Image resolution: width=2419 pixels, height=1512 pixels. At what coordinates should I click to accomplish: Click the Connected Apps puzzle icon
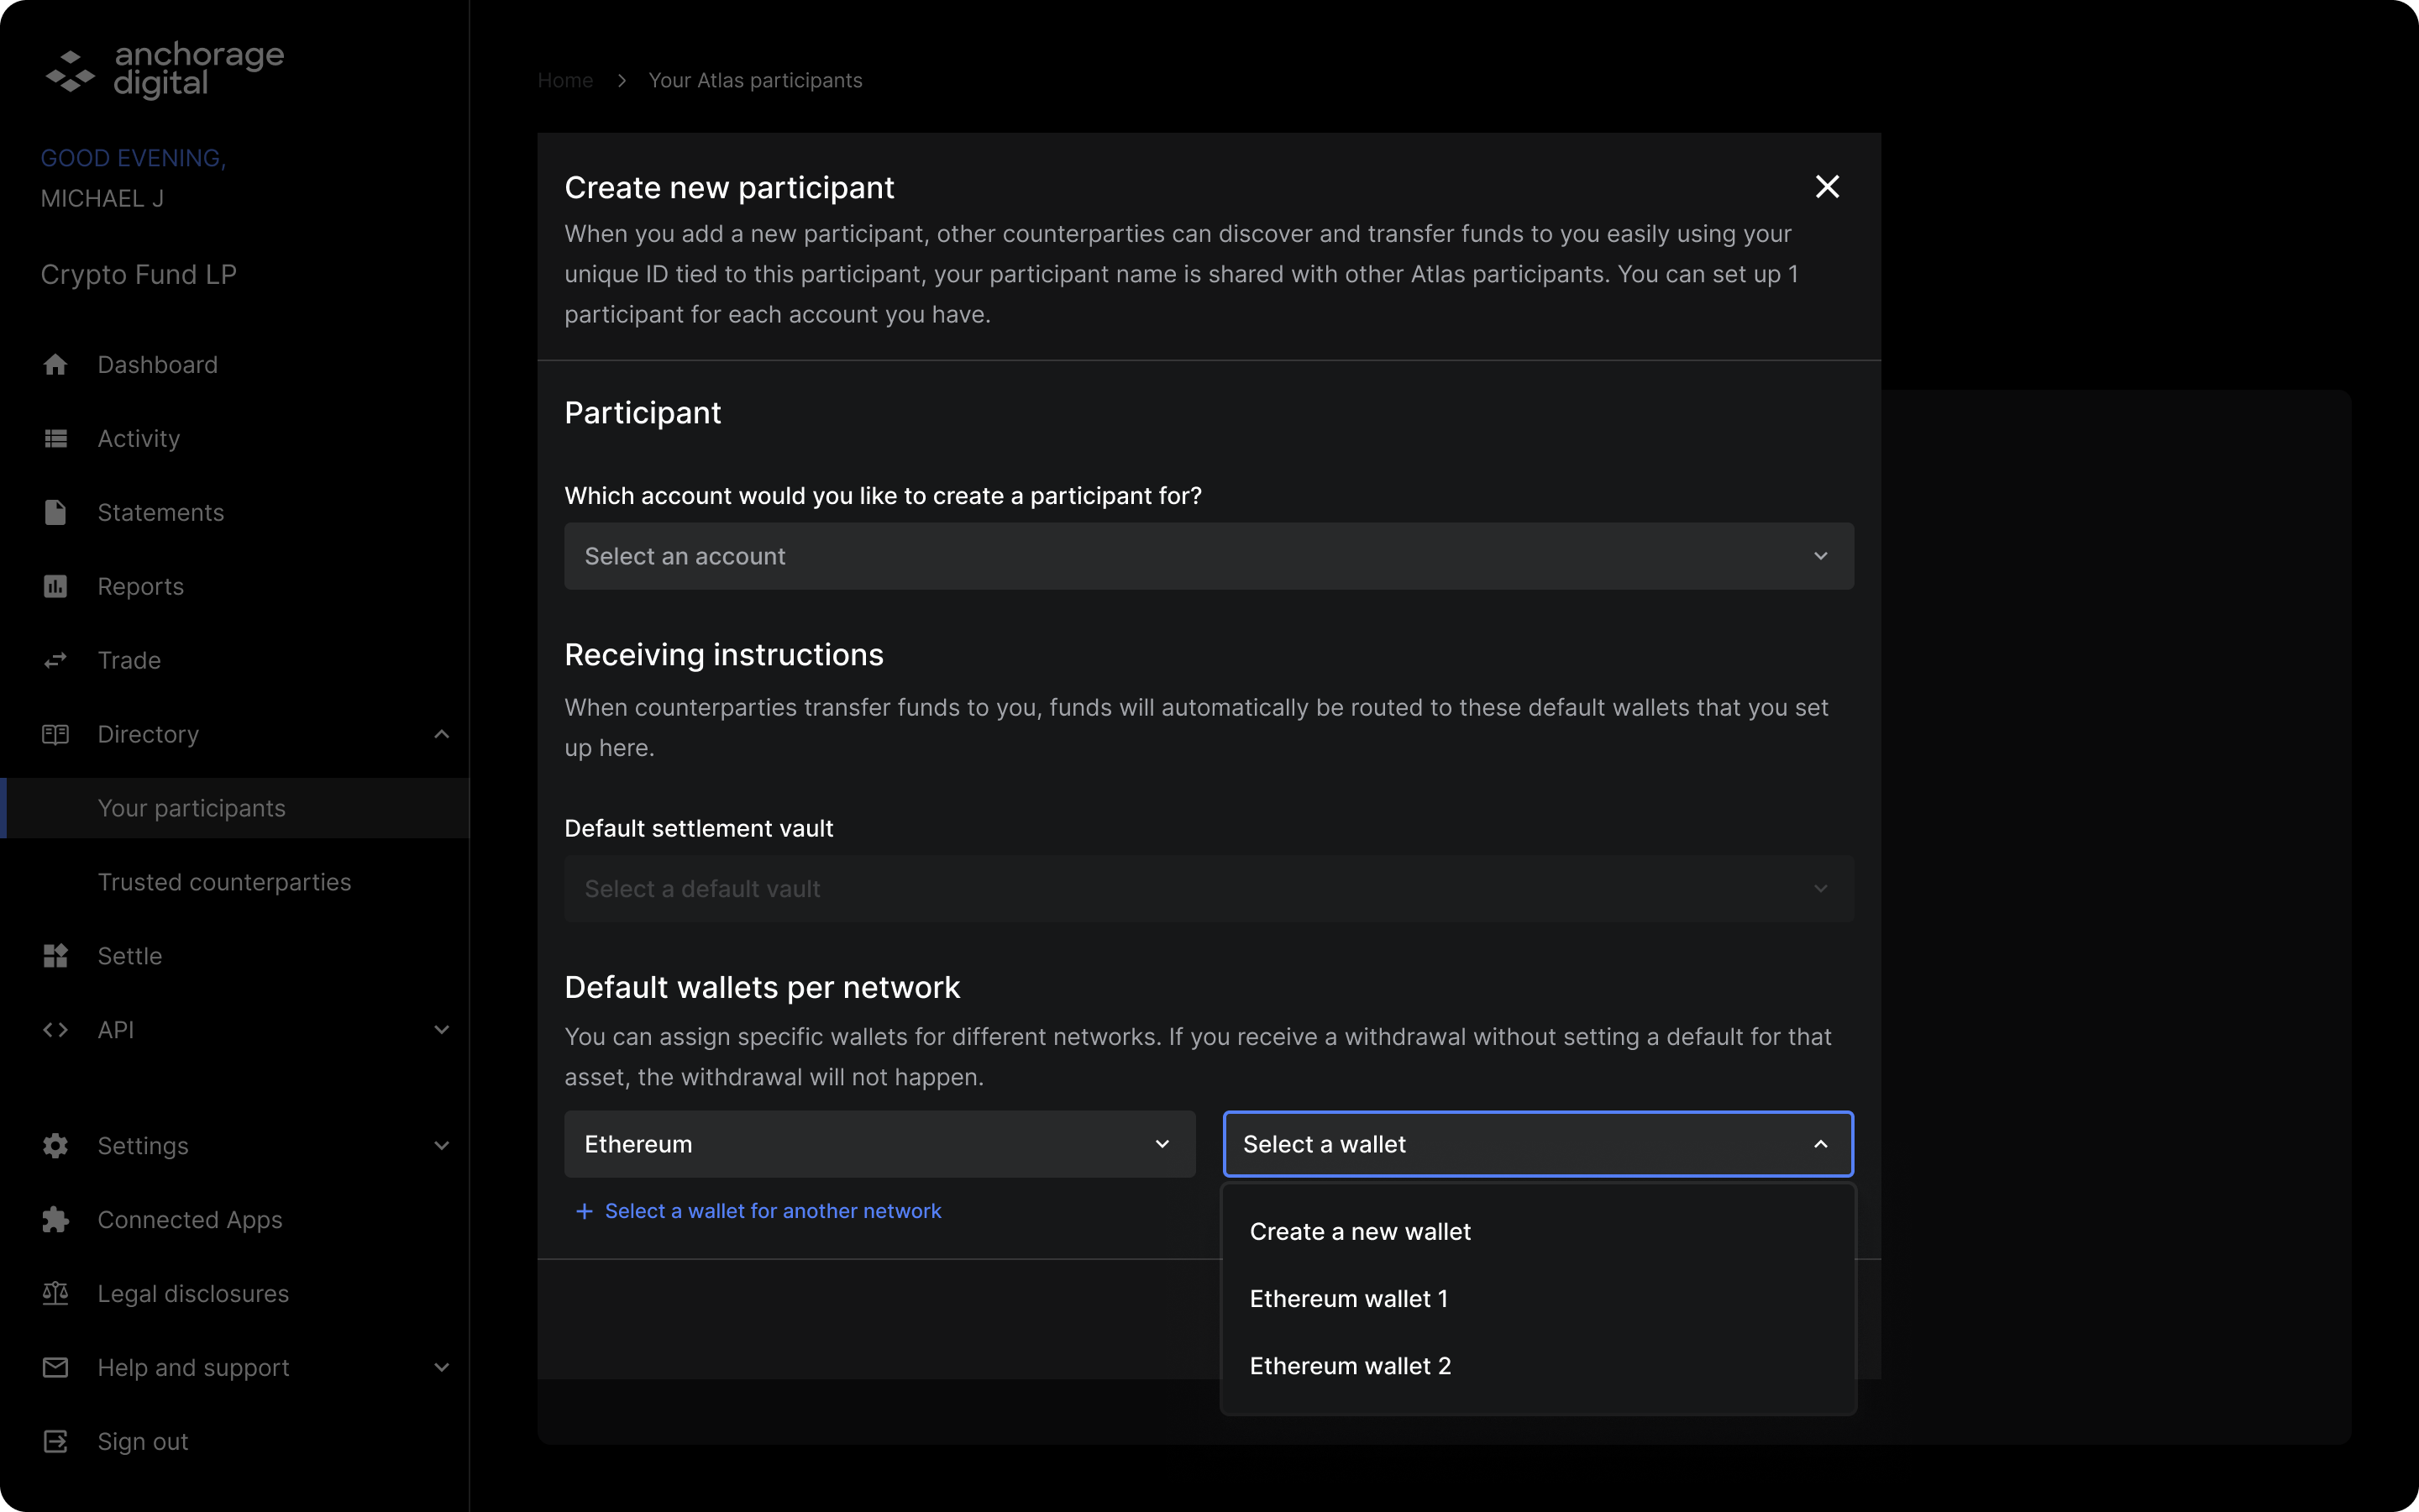(x=55, y=1220)
